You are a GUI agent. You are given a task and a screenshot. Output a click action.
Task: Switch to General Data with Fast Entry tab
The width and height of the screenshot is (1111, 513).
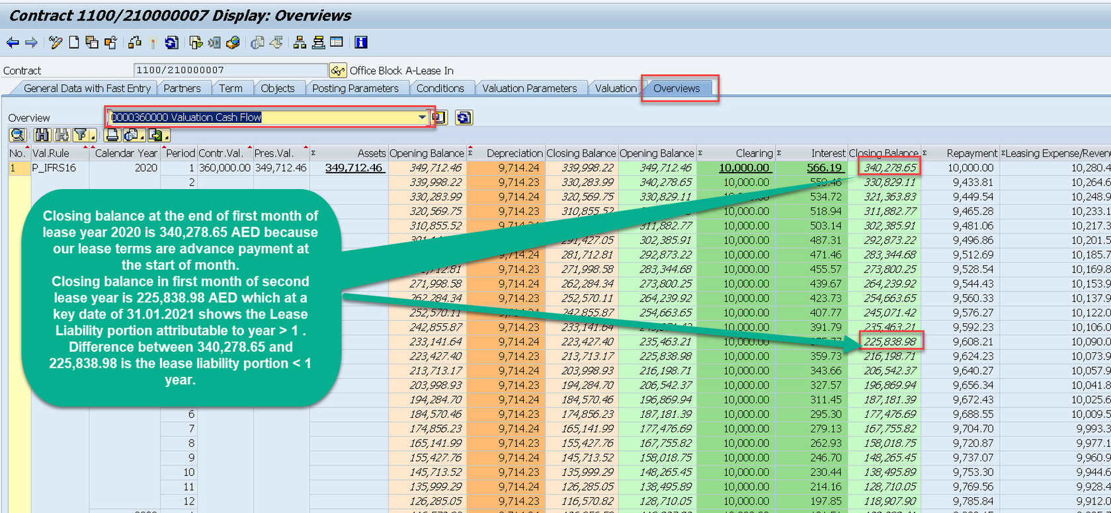point(87,89)
